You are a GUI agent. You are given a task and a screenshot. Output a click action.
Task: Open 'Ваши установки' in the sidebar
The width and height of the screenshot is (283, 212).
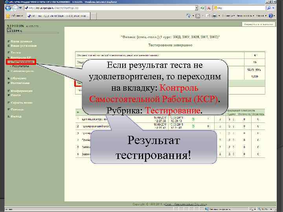[x=24, y=46]
